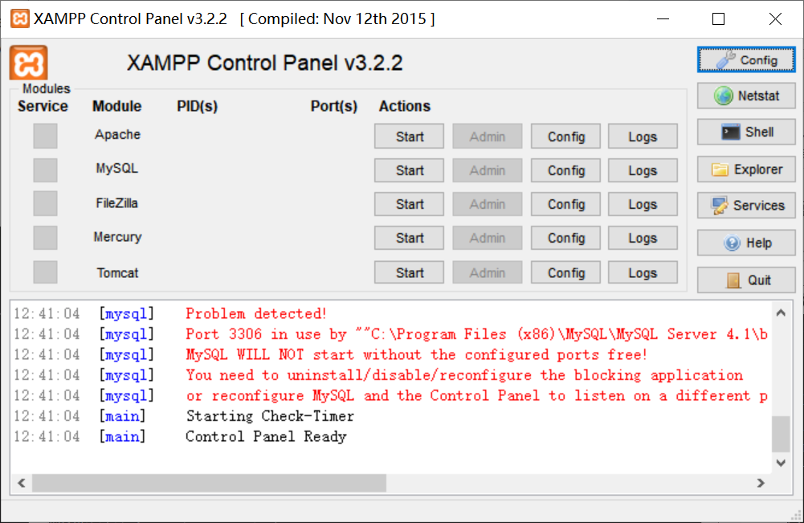Open Netstat with the globe icon
804x523 pixels.
point(746,96)
